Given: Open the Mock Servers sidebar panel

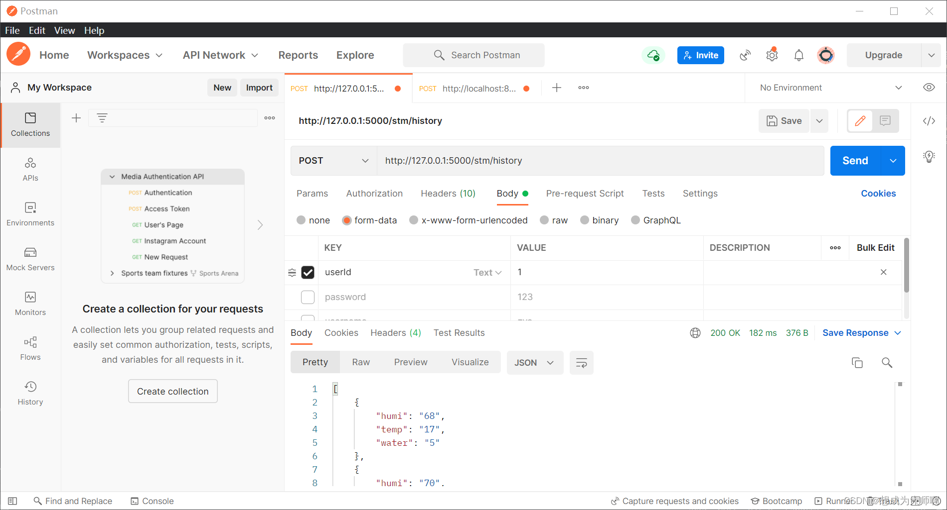Looking at the screenshot, I should pyautogui.click(x=30, y=259).
